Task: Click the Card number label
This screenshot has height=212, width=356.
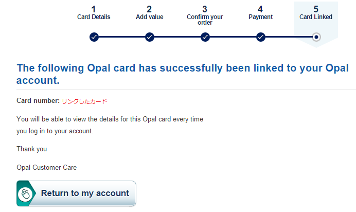Action: [x=38, y=100]
